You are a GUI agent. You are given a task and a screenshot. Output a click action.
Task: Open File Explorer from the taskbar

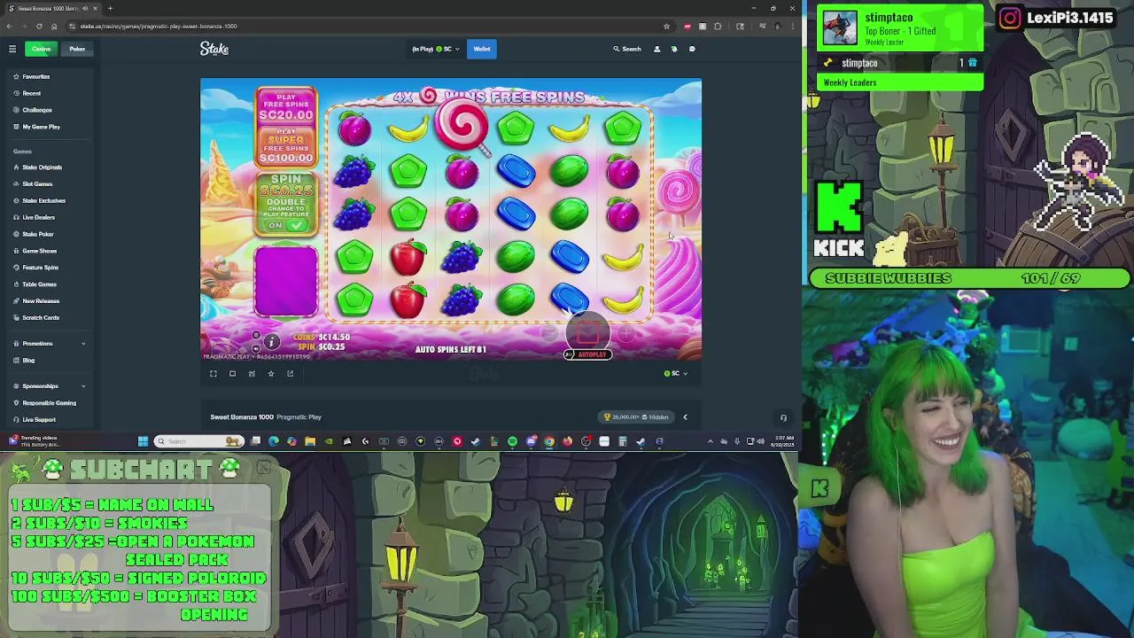click(310, 441)
